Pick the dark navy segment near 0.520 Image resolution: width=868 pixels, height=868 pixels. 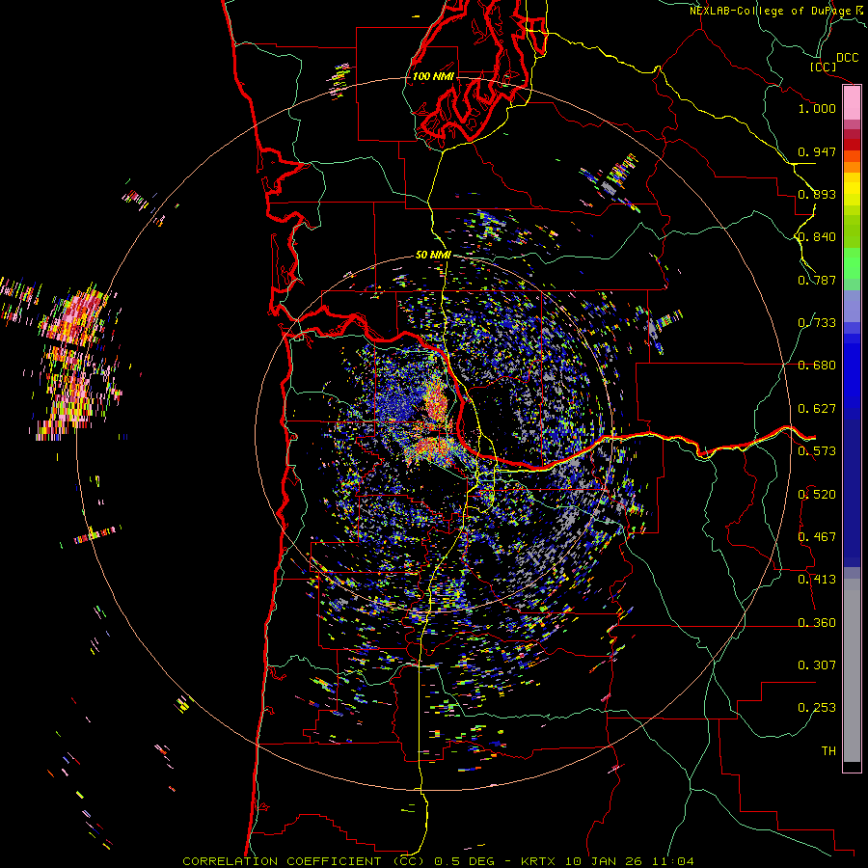coord(852,495)
